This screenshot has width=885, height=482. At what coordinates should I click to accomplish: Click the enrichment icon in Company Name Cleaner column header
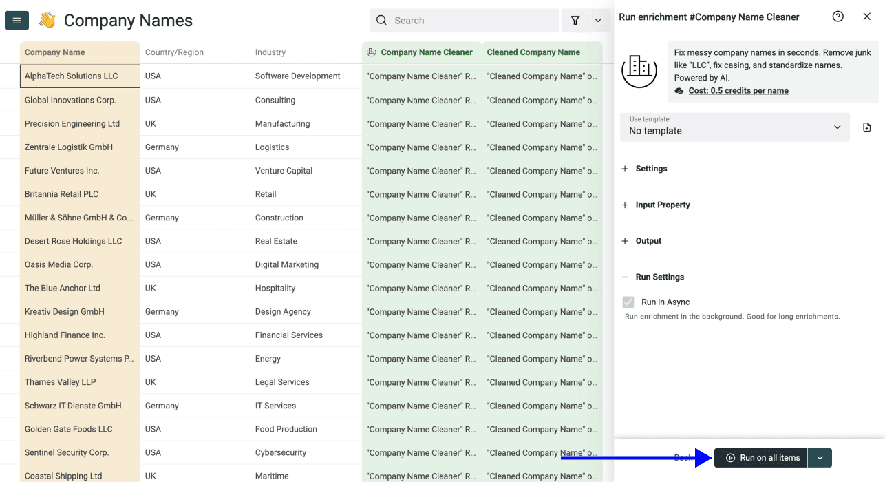coord(370,52)
